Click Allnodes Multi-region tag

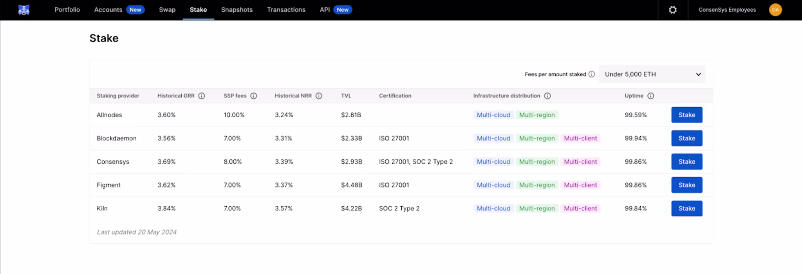tap(537, 115)
